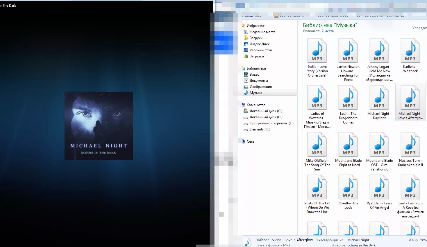This screenshot has height=247, width=427.
Task: Open Рабочий стол in navigation pane
Action: pyautogui.click(x=260, y=50)
